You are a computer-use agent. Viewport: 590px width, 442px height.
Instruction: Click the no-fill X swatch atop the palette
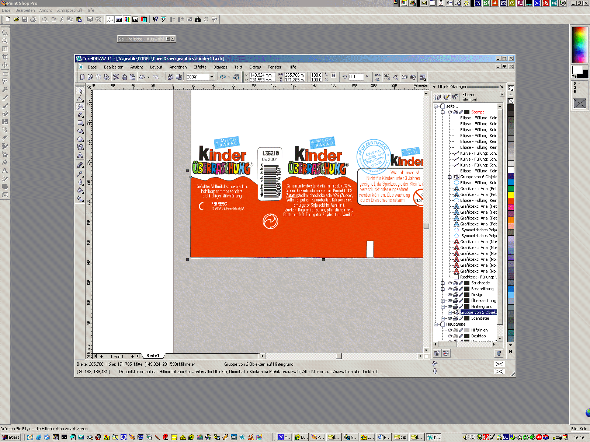pos(511,101)
